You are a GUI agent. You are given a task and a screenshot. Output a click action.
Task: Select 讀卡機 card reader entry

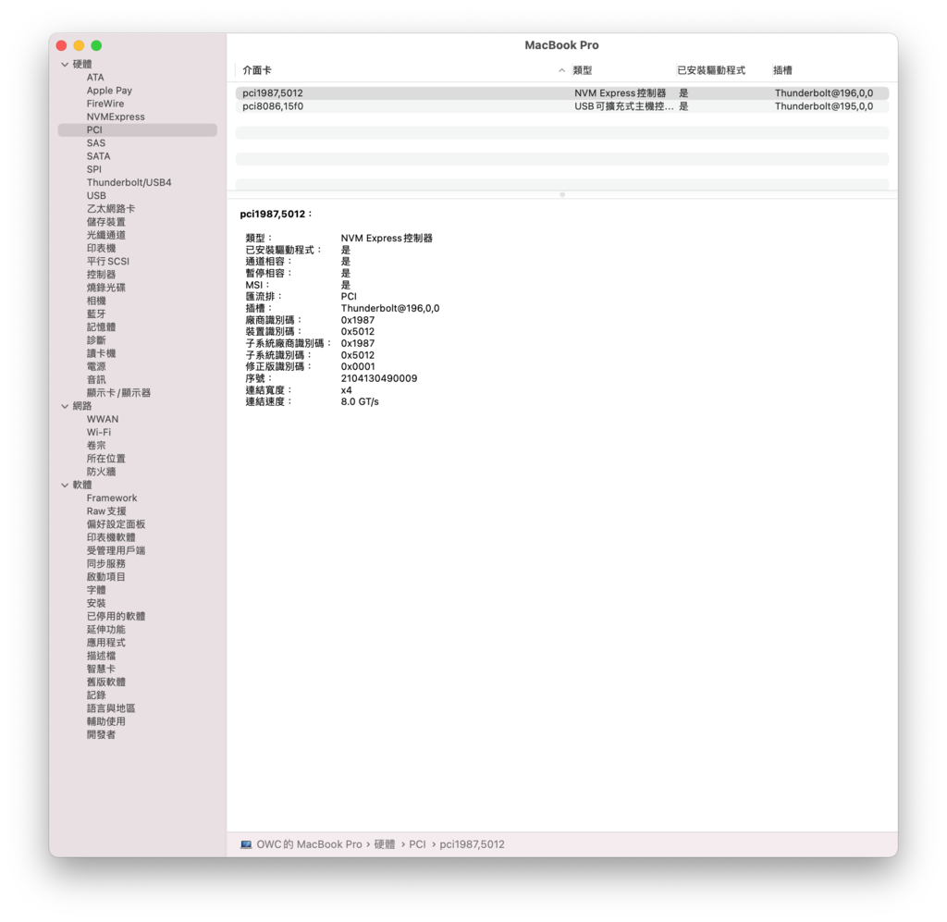tap(101, 354)
